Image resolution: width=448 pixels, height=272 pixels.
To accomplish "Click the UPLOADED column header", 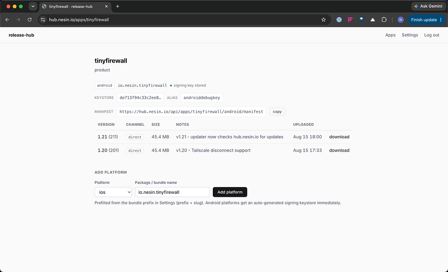I will point(303,124).
